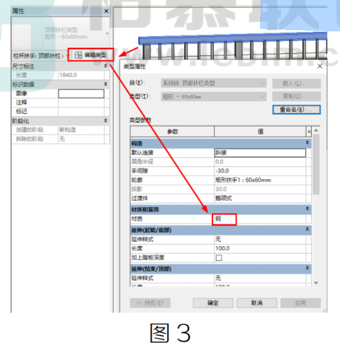Click the first 延伸样式 value 无
Viewport: 340px width, 345px height.
(260, 239)
